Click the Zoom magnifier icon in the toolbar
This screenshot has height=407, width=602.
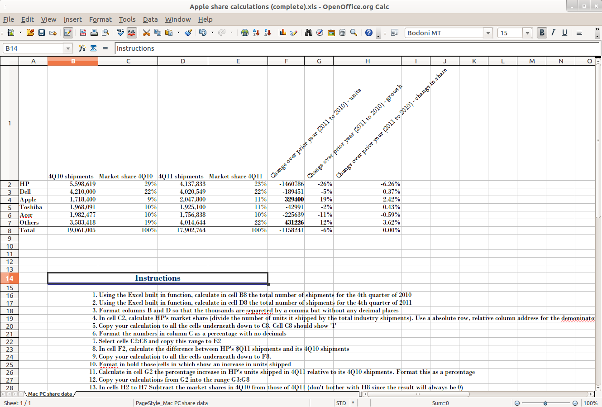point(354,33)
